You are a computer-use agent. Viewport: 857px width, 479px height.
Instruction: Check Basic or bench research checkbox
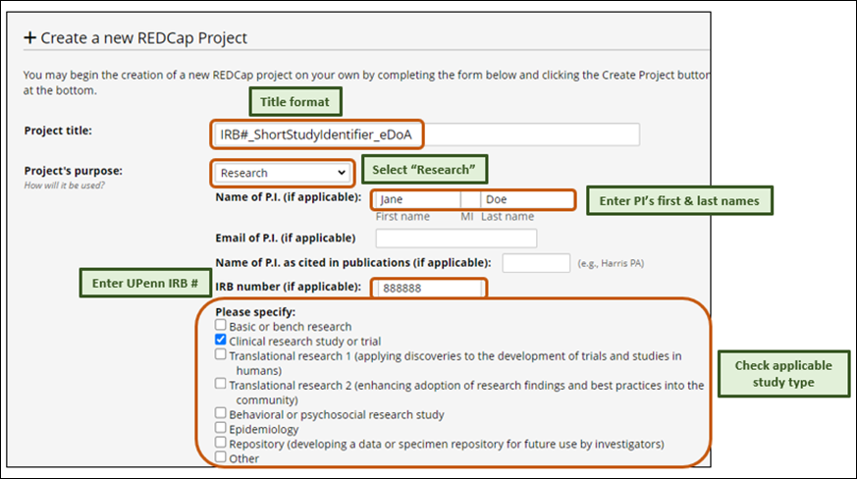coord(221,326)
